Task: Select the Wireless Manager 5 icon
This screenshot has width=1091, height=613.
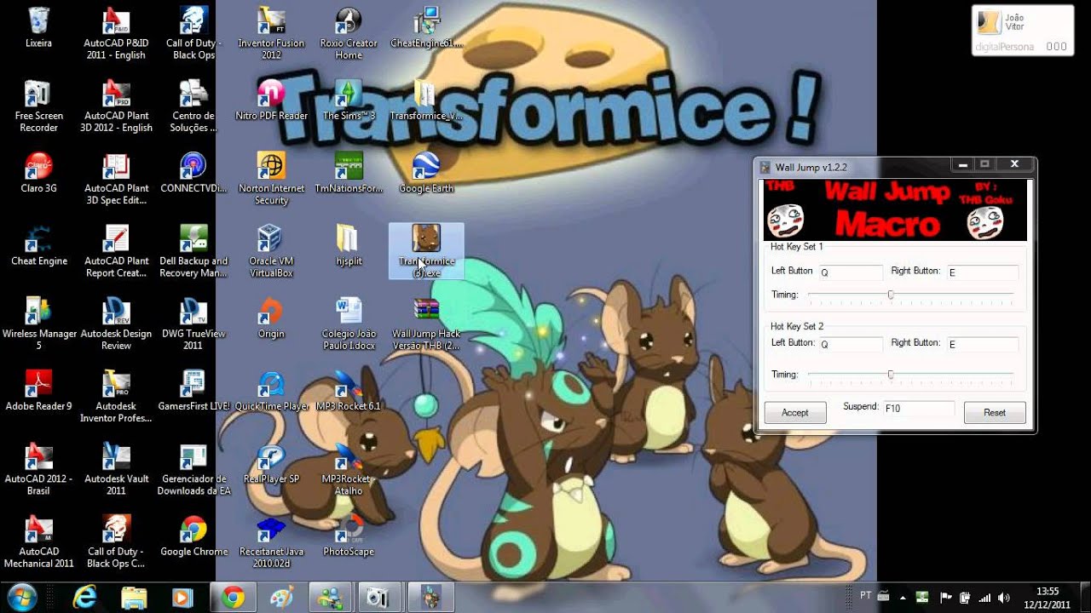Action: click(x=38, y=324)
